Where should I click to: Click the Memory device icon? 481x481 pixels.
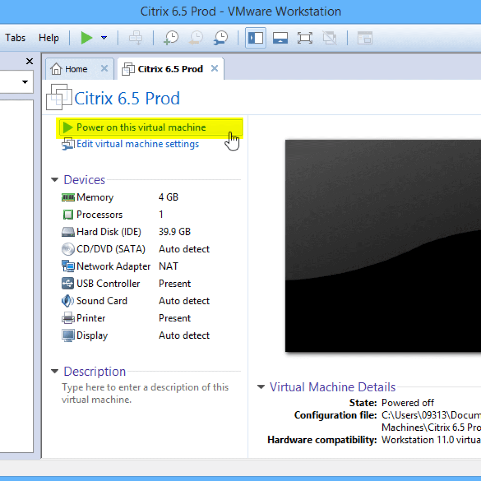[x=67, y=197]
